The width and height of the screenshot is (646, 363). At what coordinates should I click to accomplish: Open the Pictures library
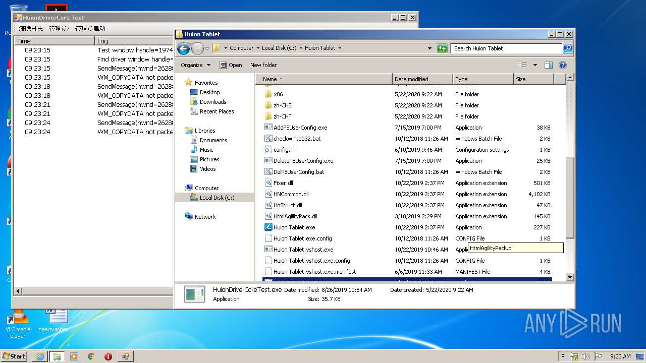tap(209, 159)
